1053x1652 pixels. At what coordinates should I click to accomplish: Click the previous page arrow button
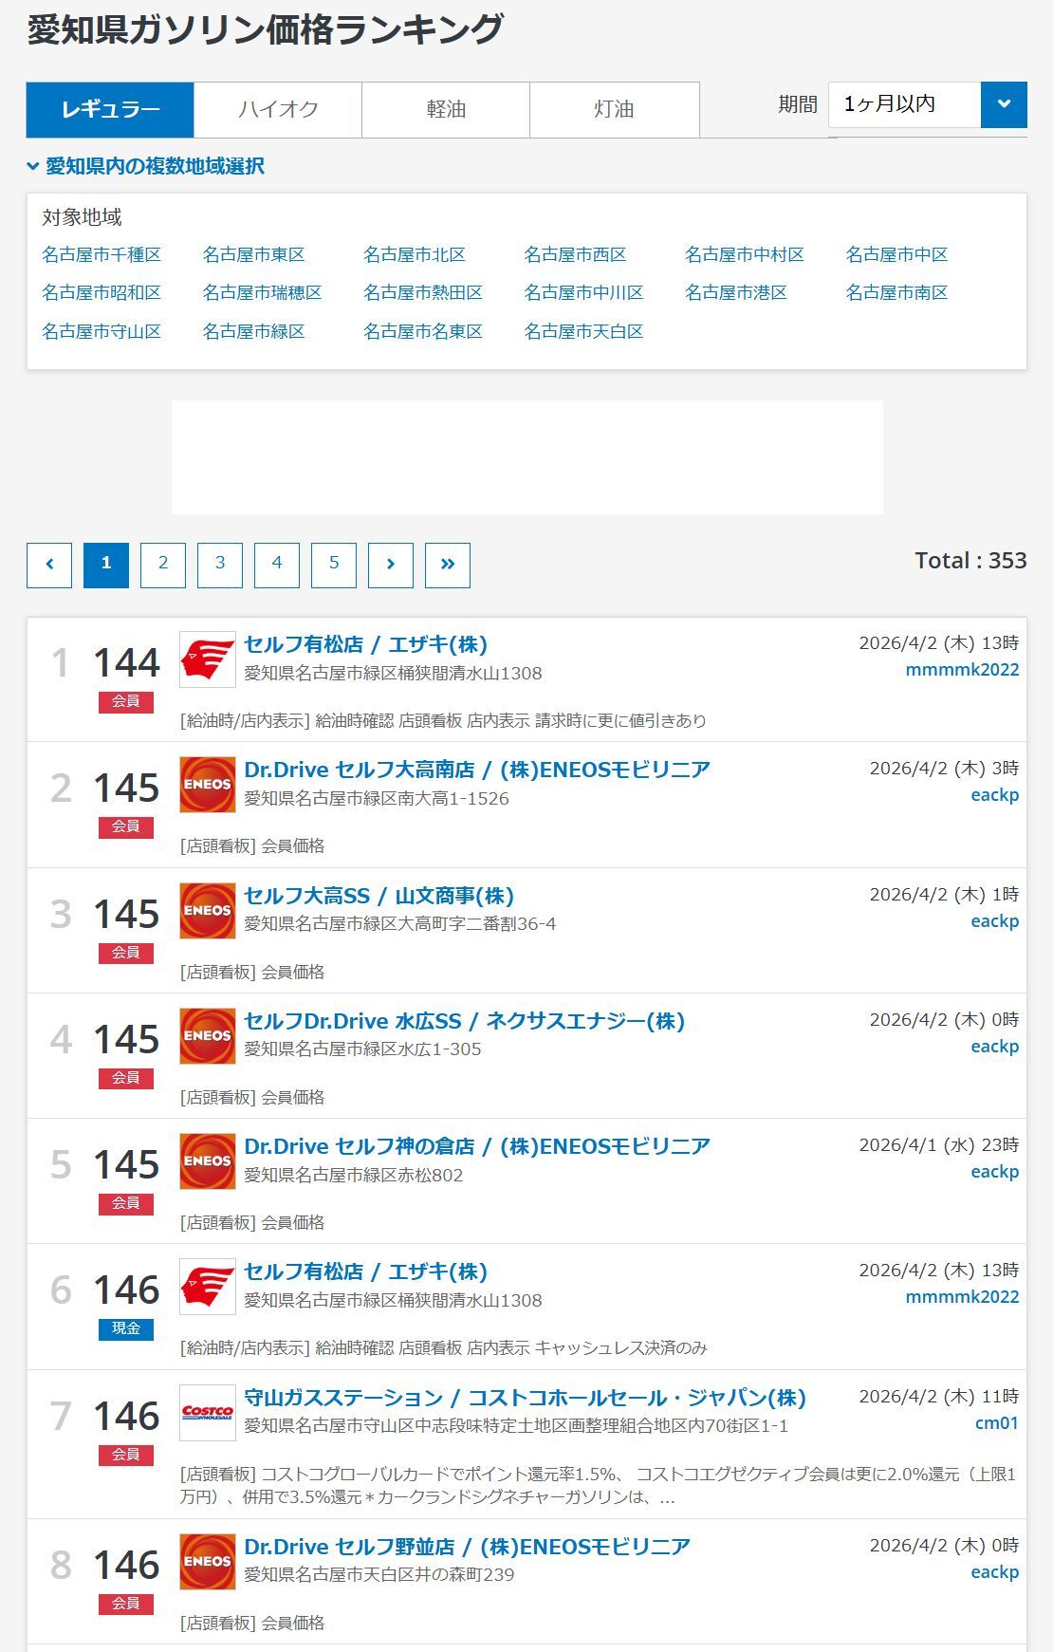49,565
